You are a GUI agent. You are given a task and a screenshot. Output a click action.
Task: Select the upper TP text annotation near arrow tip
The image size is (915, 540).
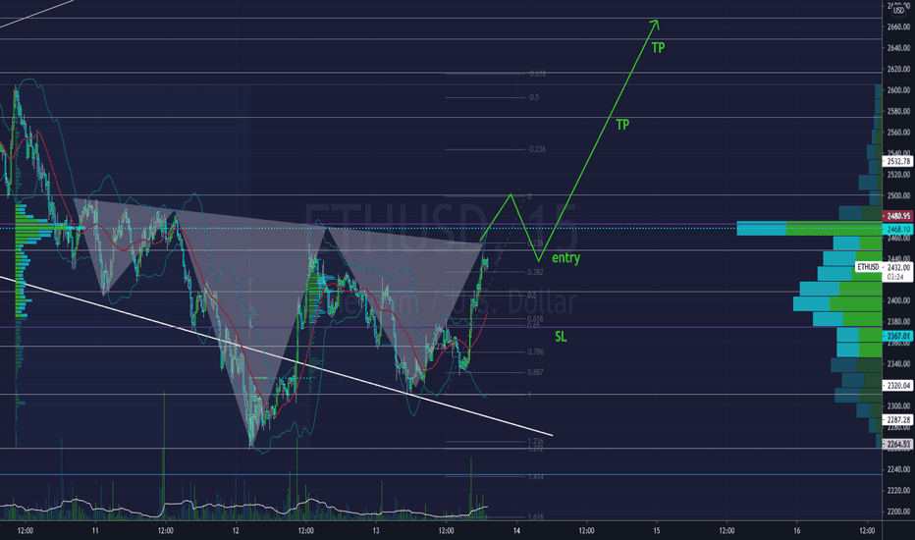[658, 48]
